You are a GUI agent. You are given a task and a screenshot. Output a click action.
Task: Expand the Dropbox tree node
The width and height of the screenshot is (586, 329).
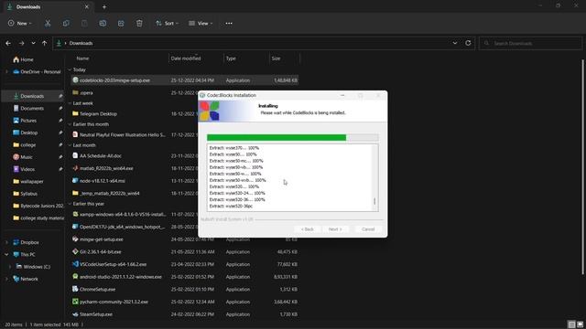click(6, 242)
